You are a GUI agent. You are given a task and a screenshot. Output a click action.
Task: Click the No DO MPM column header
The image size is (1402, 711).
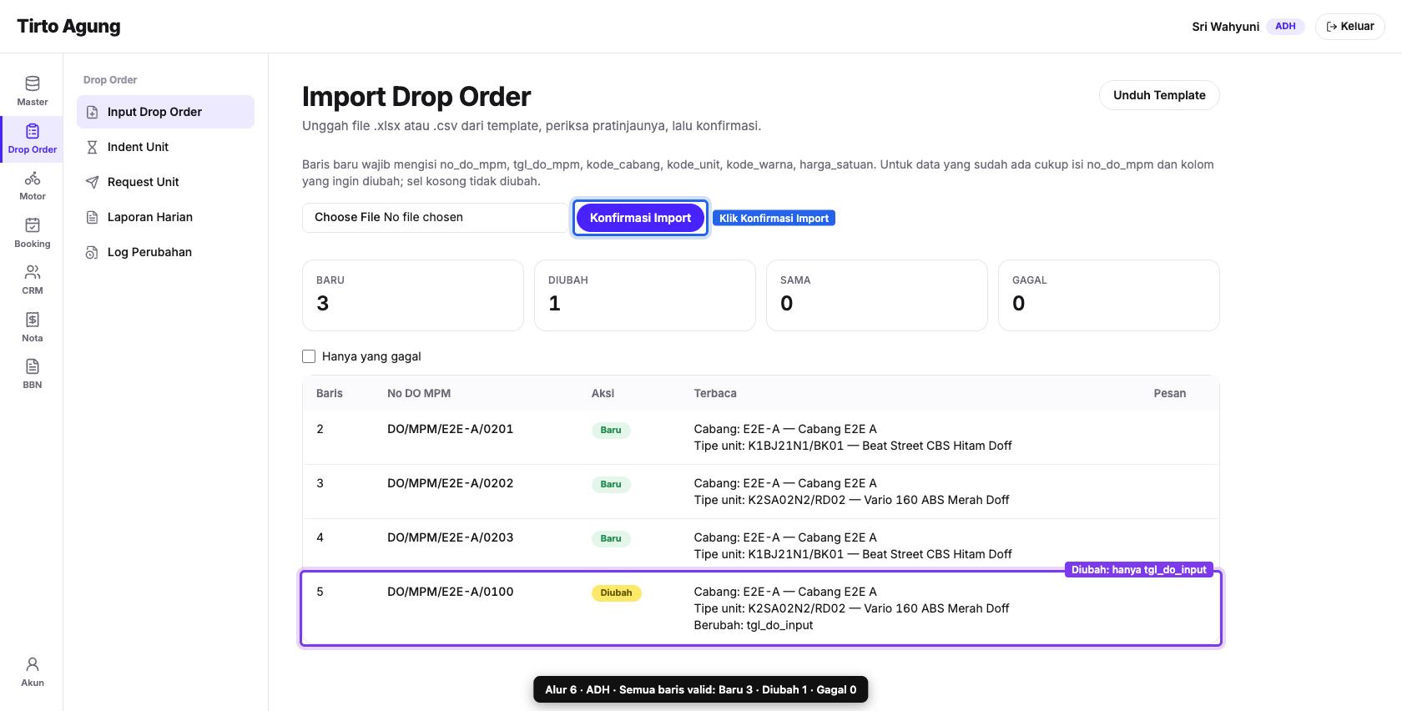pyautogui.click(x=419, y=393)
